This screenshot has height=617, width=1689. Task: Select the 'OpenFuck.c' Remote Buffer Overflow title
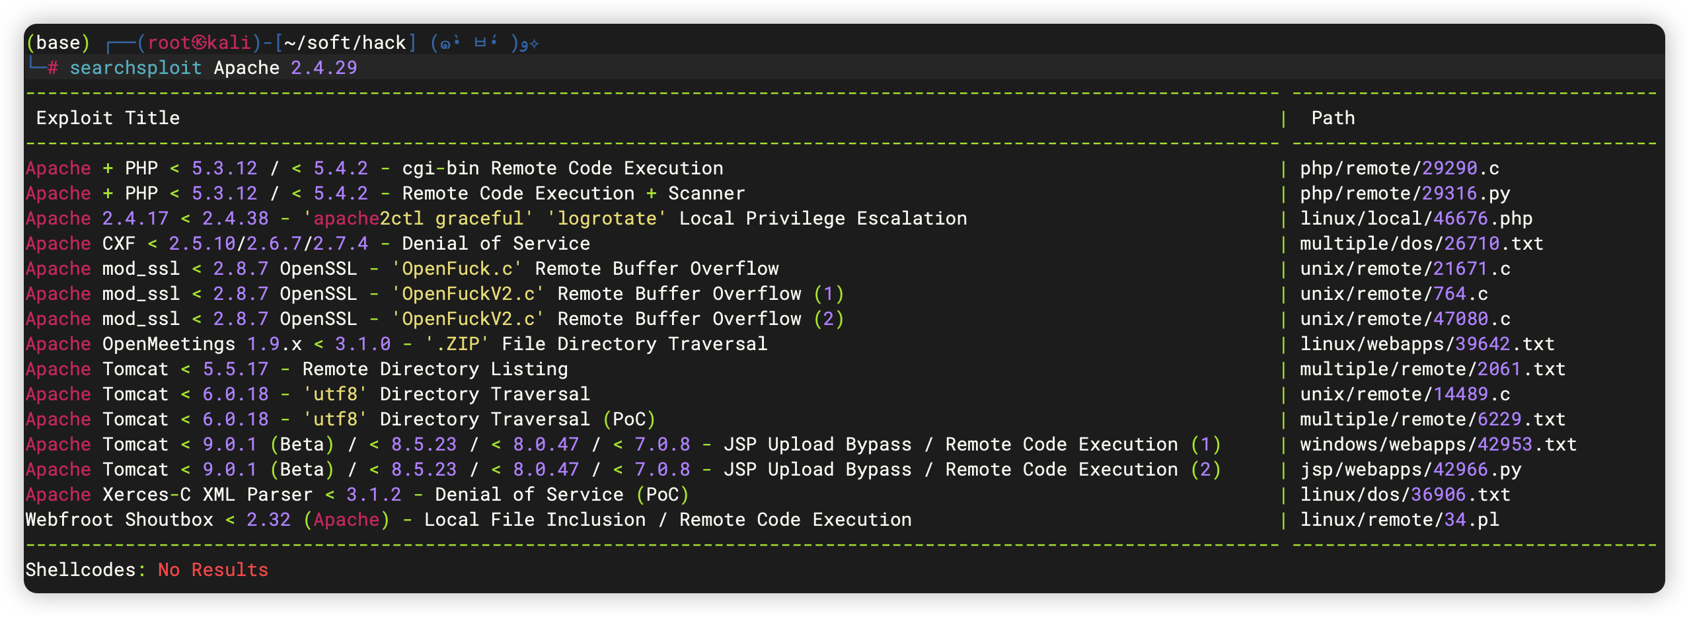click(x=402, y=269)
